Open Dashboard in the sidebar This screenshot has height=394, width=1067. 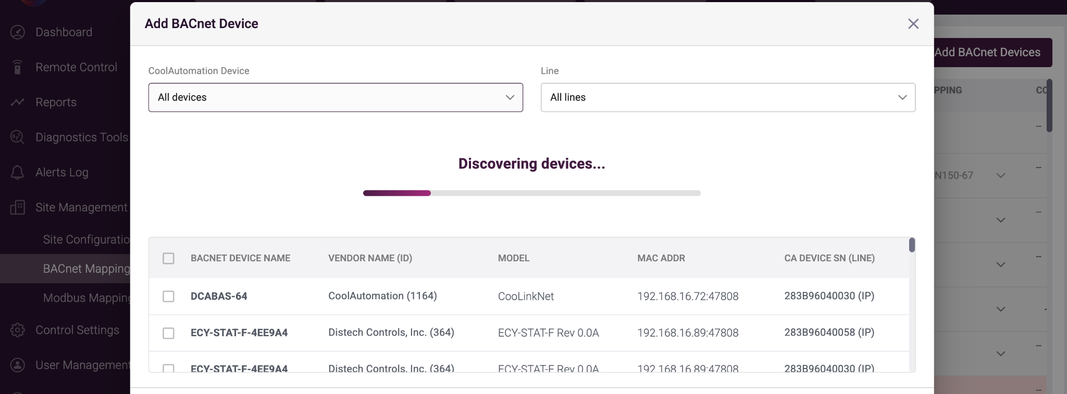click(64, 32)
